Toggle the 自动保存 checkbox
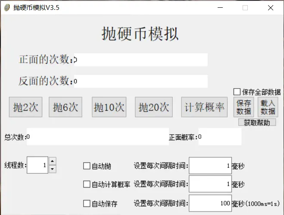 click(87, 203)
